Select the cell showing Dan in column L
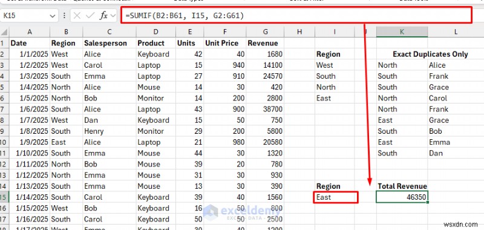Viewport: 484px width, 230px height. pos(456,153)
